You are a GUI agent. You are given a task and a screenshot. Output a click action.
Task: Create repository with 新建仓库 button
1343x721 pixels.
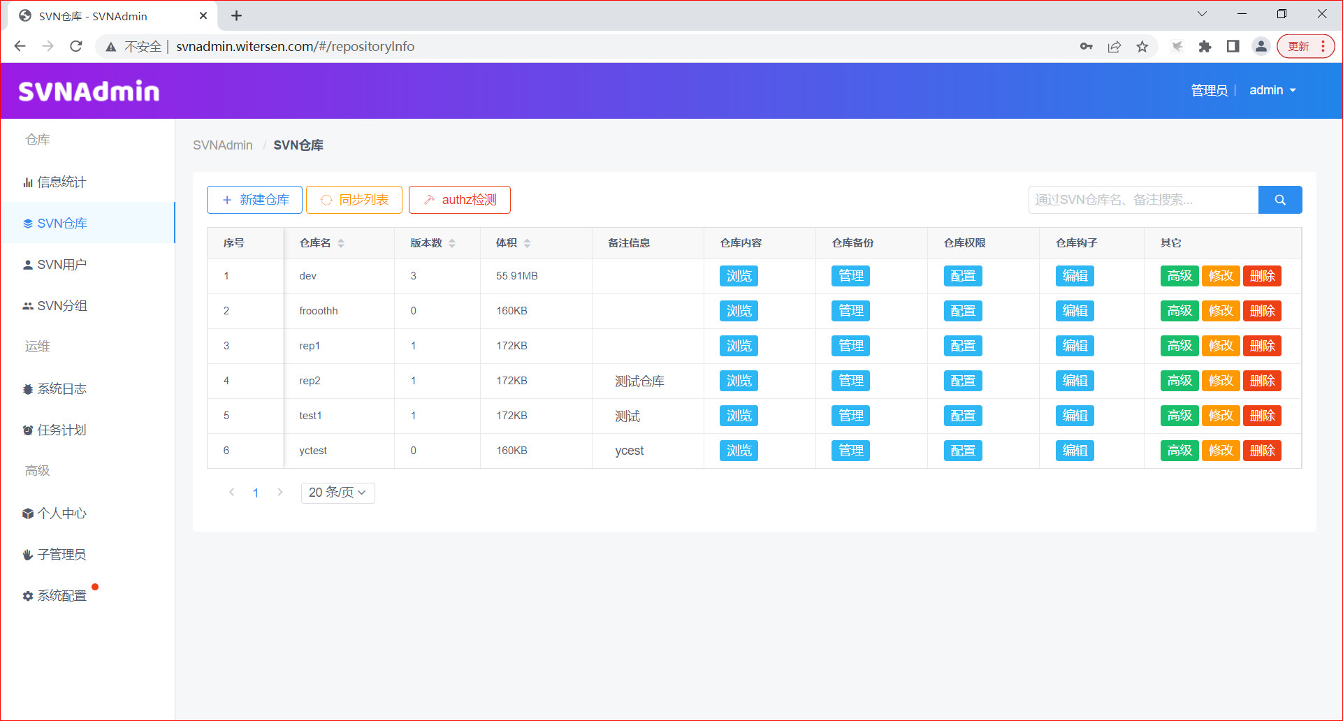254,199
